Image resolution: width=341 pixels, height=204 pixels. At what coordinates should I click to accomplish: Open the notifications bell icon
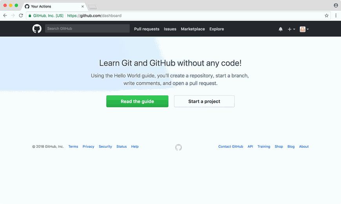(x=281, y=29)
